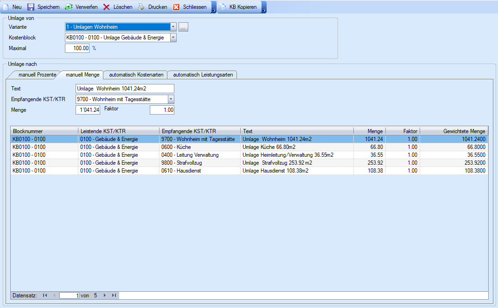The image size is (498, 308).
Task: Select row 0600 - Küche
Action: [x=249, y=147]
